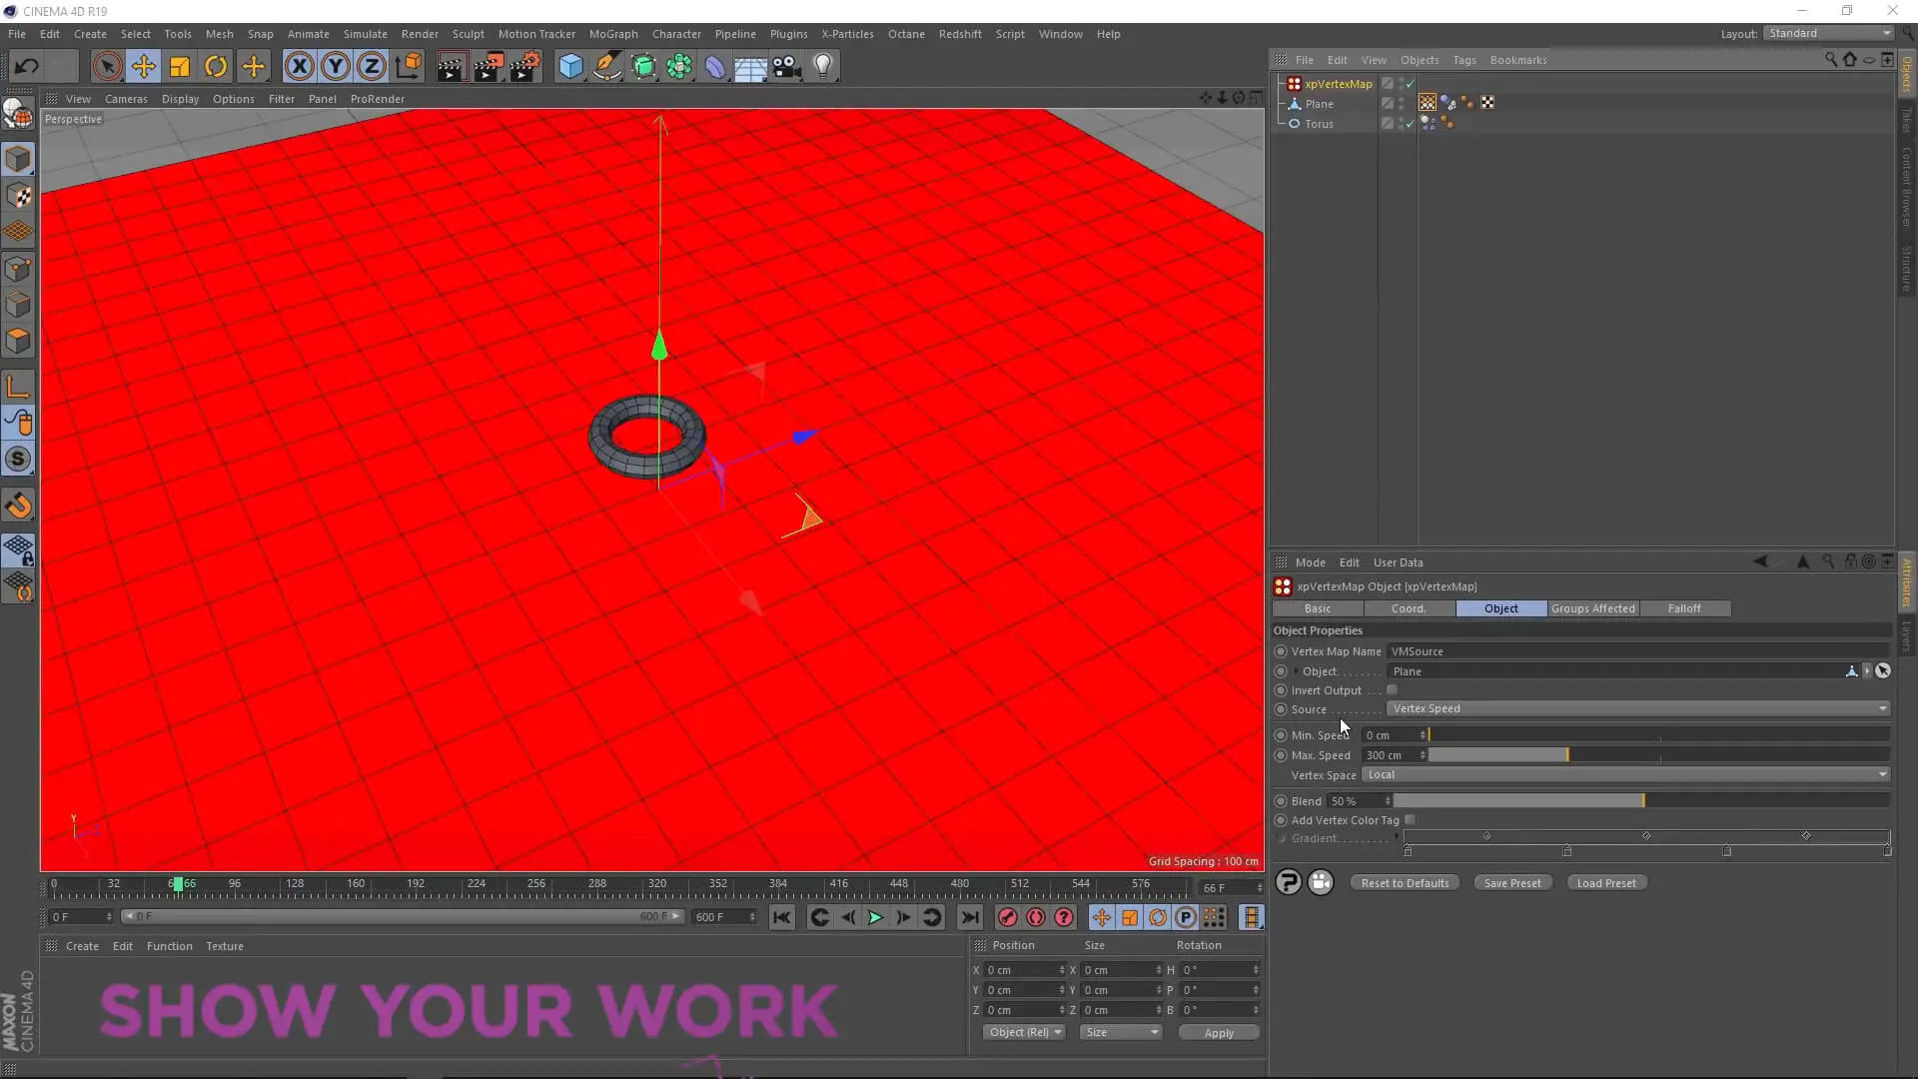Image resolution: width=1918 pixels, height=1079 pixels.
Task: Open the Basic tab
Action: click(x=1318, y=608)
